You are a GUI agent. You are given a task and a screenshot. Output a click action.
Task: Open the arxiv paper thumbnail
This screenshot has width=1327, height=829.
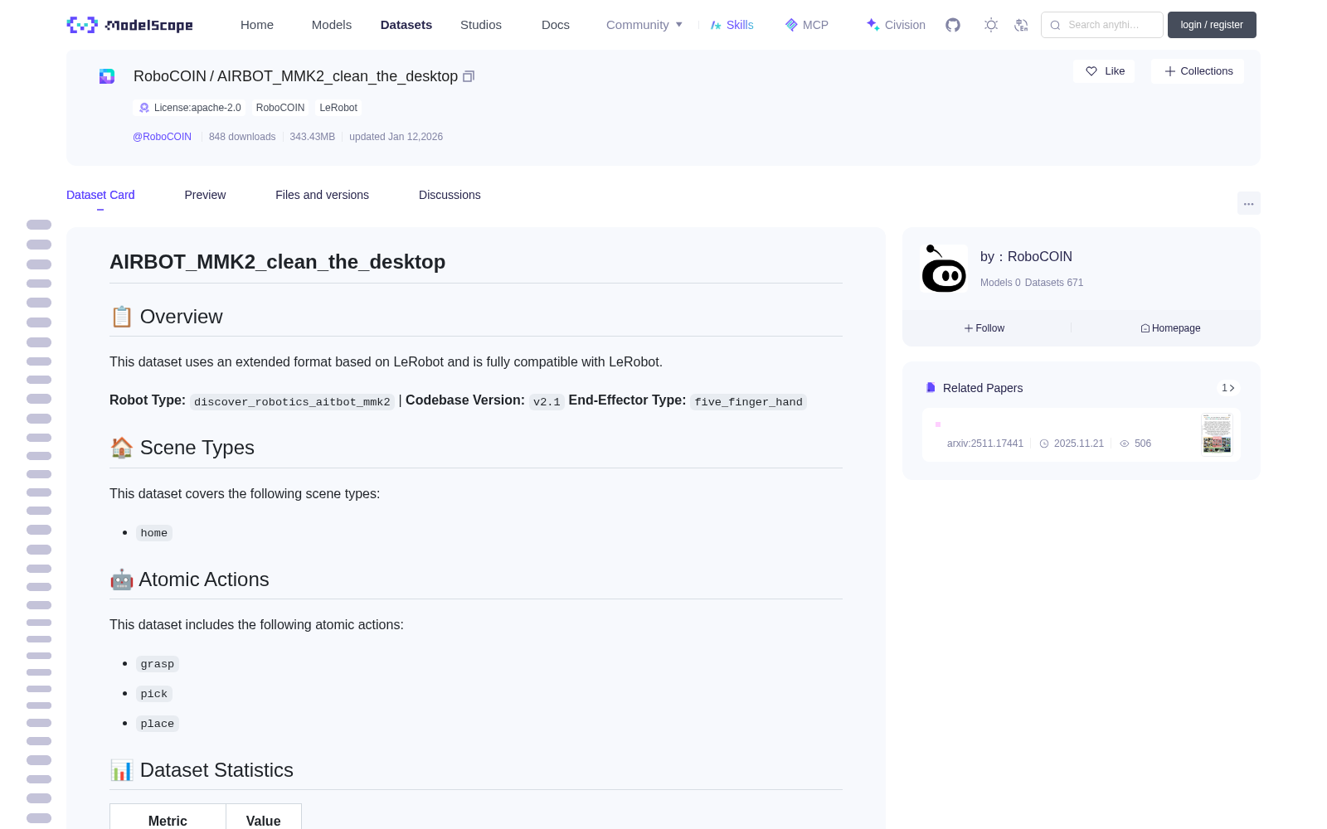[1217, 434]
